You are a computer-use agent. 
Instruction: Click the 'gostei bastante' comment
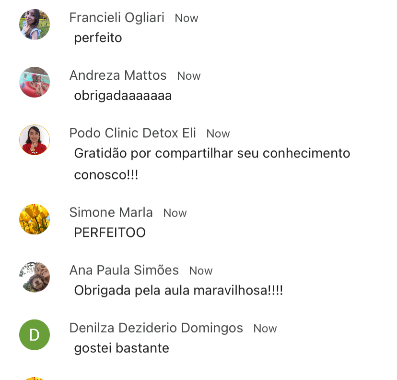121,348
